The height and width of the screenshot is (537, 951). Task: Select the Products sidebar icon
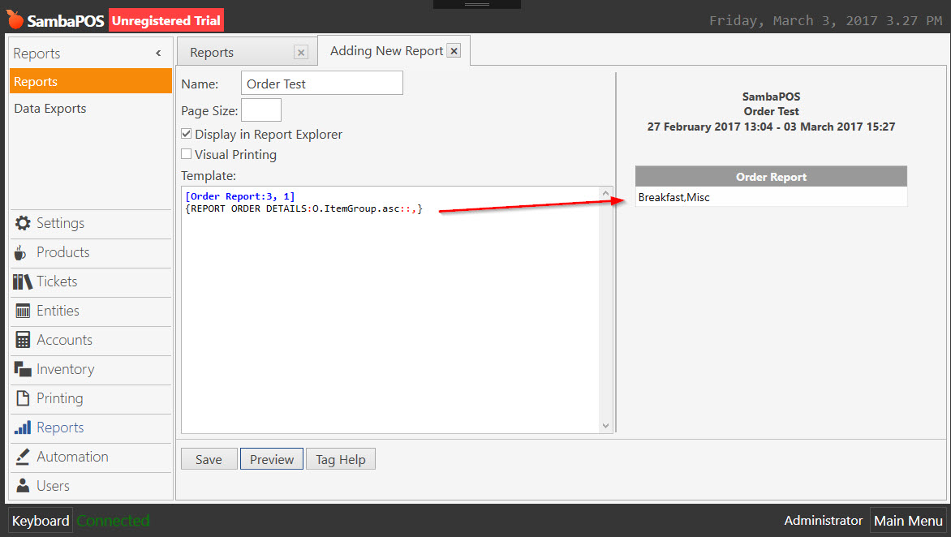[x=23, y=252]
